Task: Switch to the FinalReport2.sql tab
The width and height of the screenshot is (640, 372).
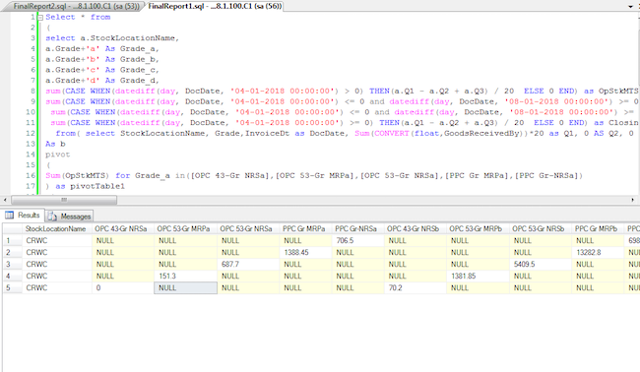Action: (x=76, y=6)
